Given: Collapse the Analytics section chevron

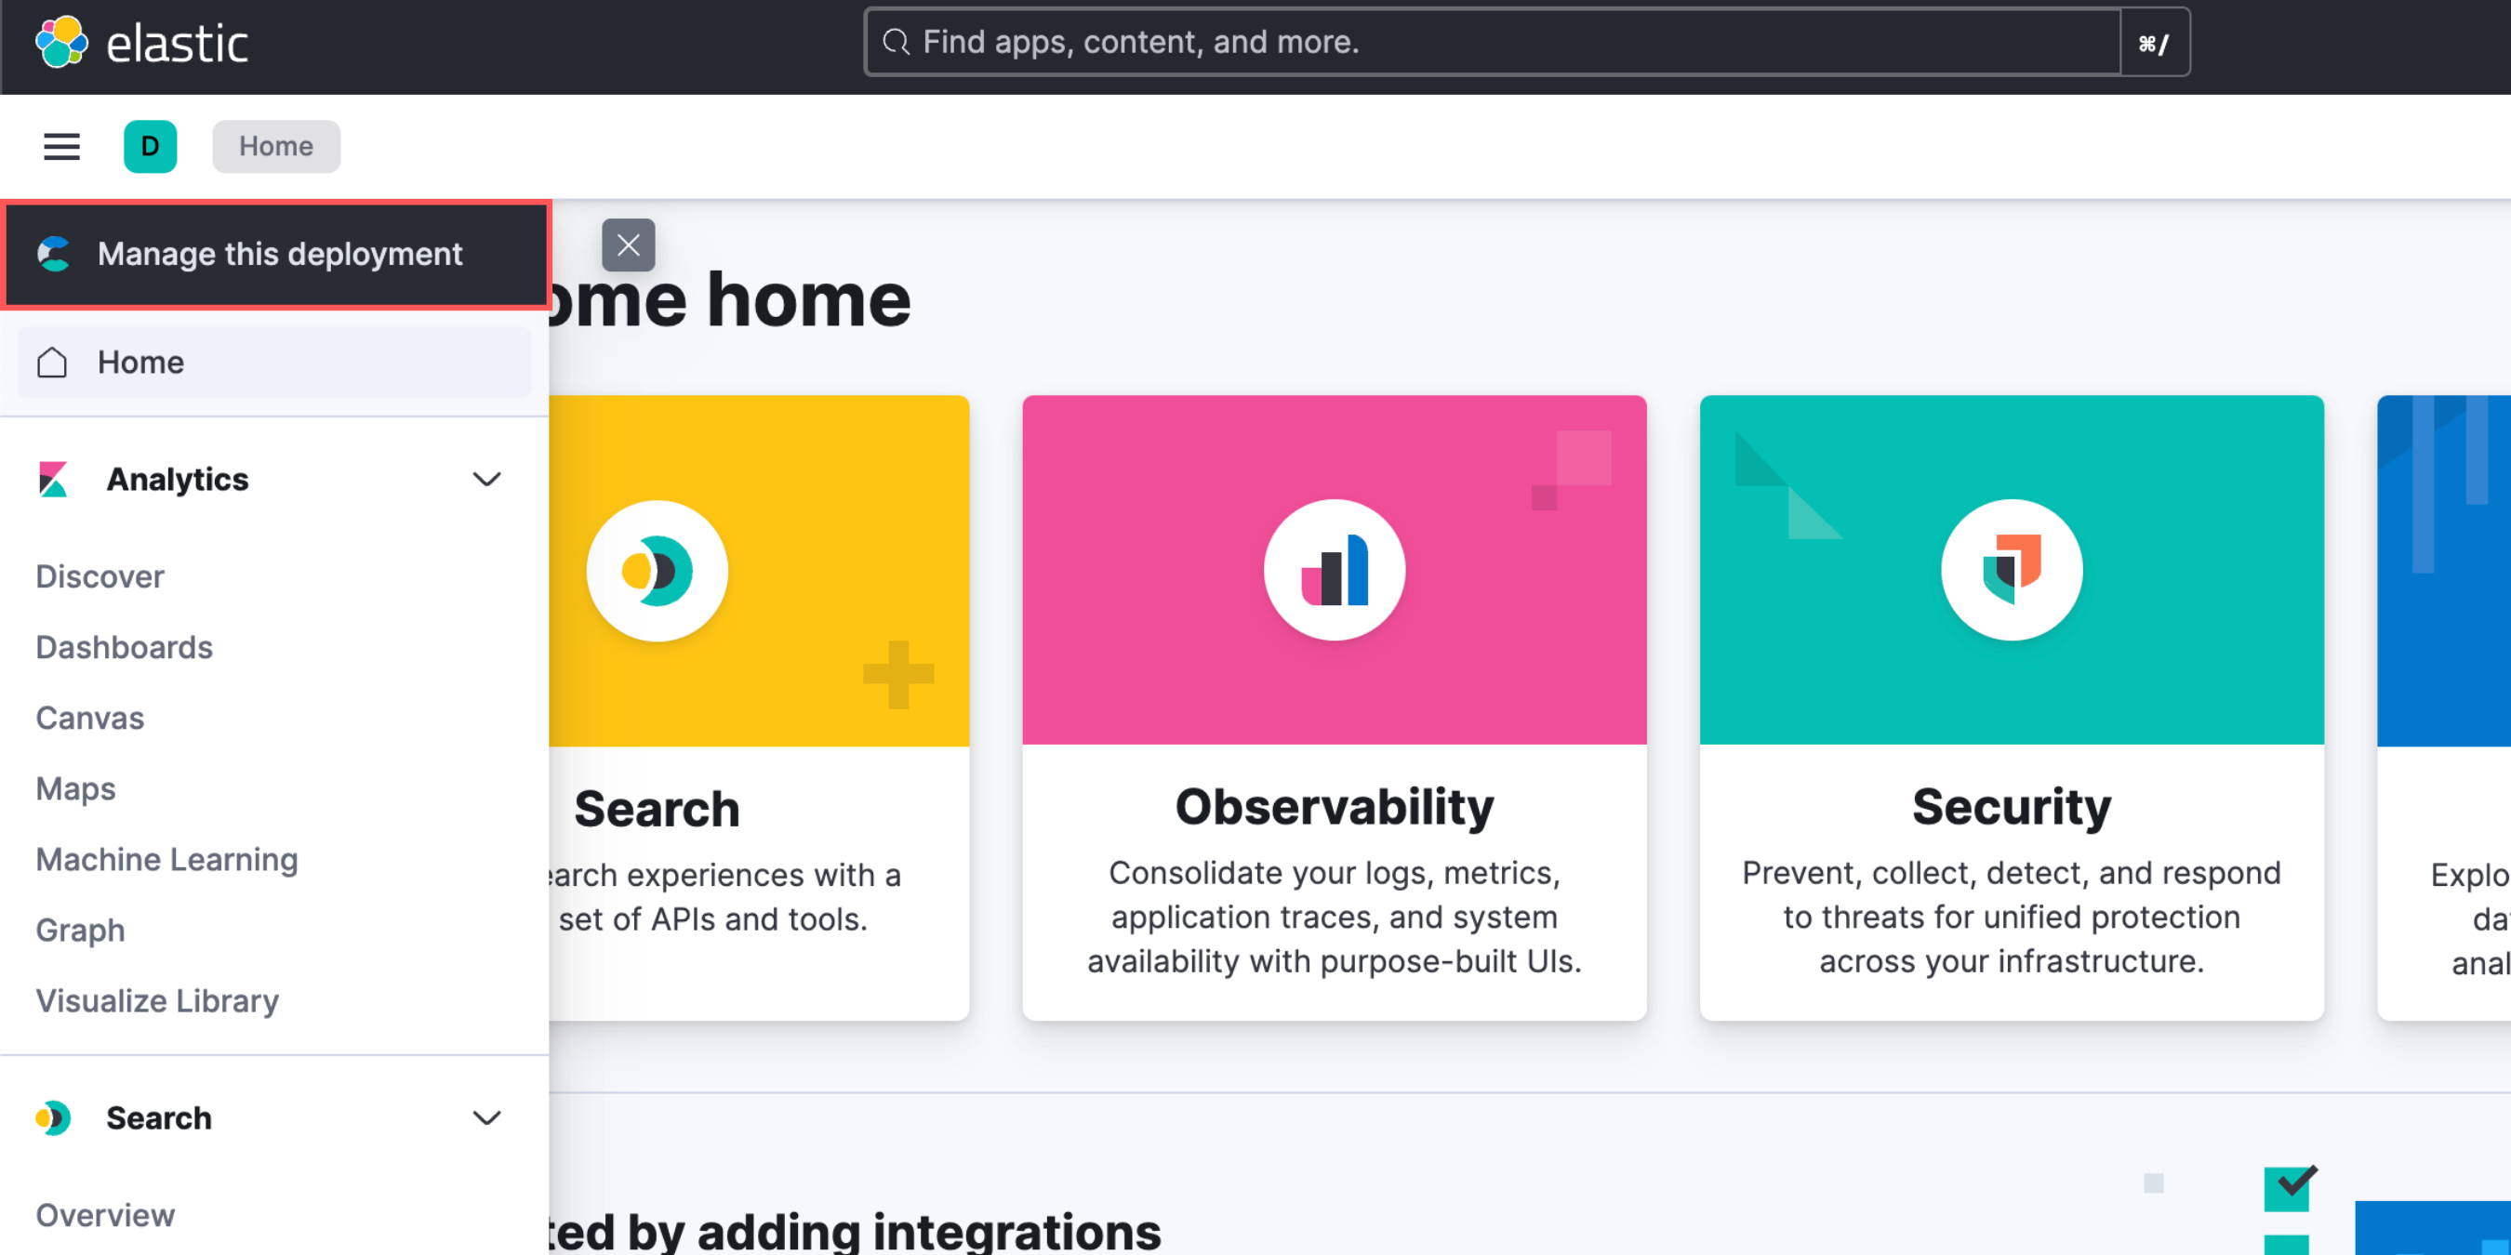Looking at the screenshot, I should click(x=486, y=480).
